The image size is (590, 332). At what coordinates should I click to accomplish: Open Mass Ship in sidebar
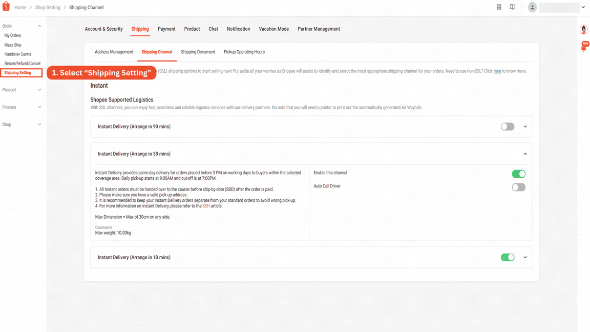13,45
